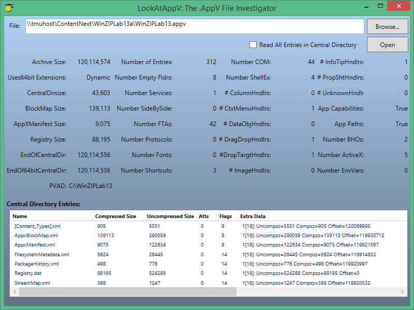
Task: Click the Central Directory Entries heading
Action: point(43,204)
